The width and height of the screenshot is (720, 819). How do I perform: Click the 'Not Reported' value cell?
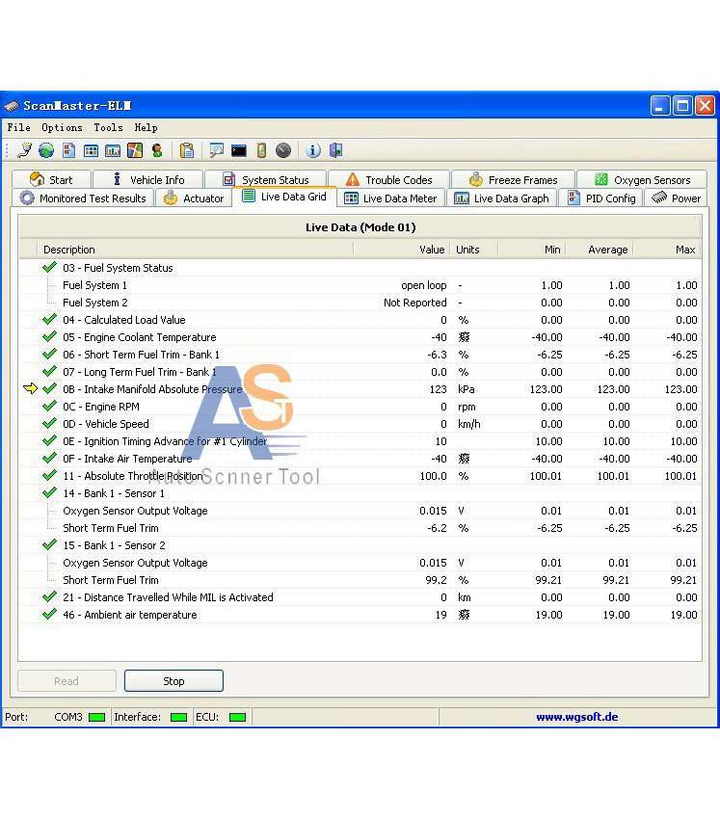(414, 303)
